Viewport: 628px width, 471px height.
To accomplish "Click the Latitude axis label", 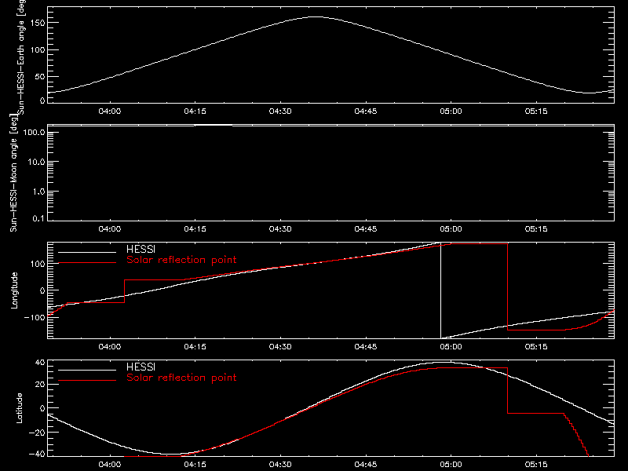I will [x=19, y=408].
